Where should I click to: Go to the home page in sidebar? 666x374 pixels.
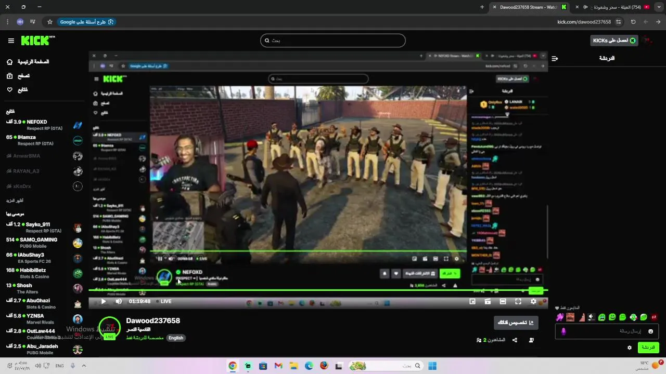click(29, 62)
